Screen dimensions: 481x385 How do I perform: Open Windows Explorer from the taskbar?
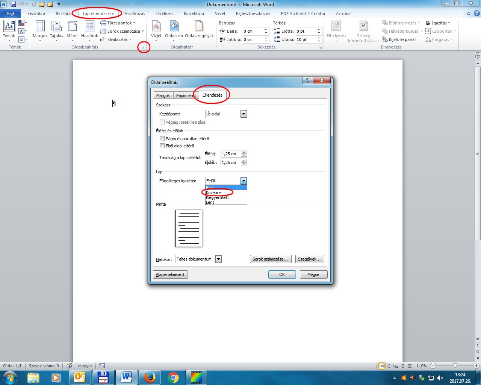pyautogui.click(x=33, y=377)
